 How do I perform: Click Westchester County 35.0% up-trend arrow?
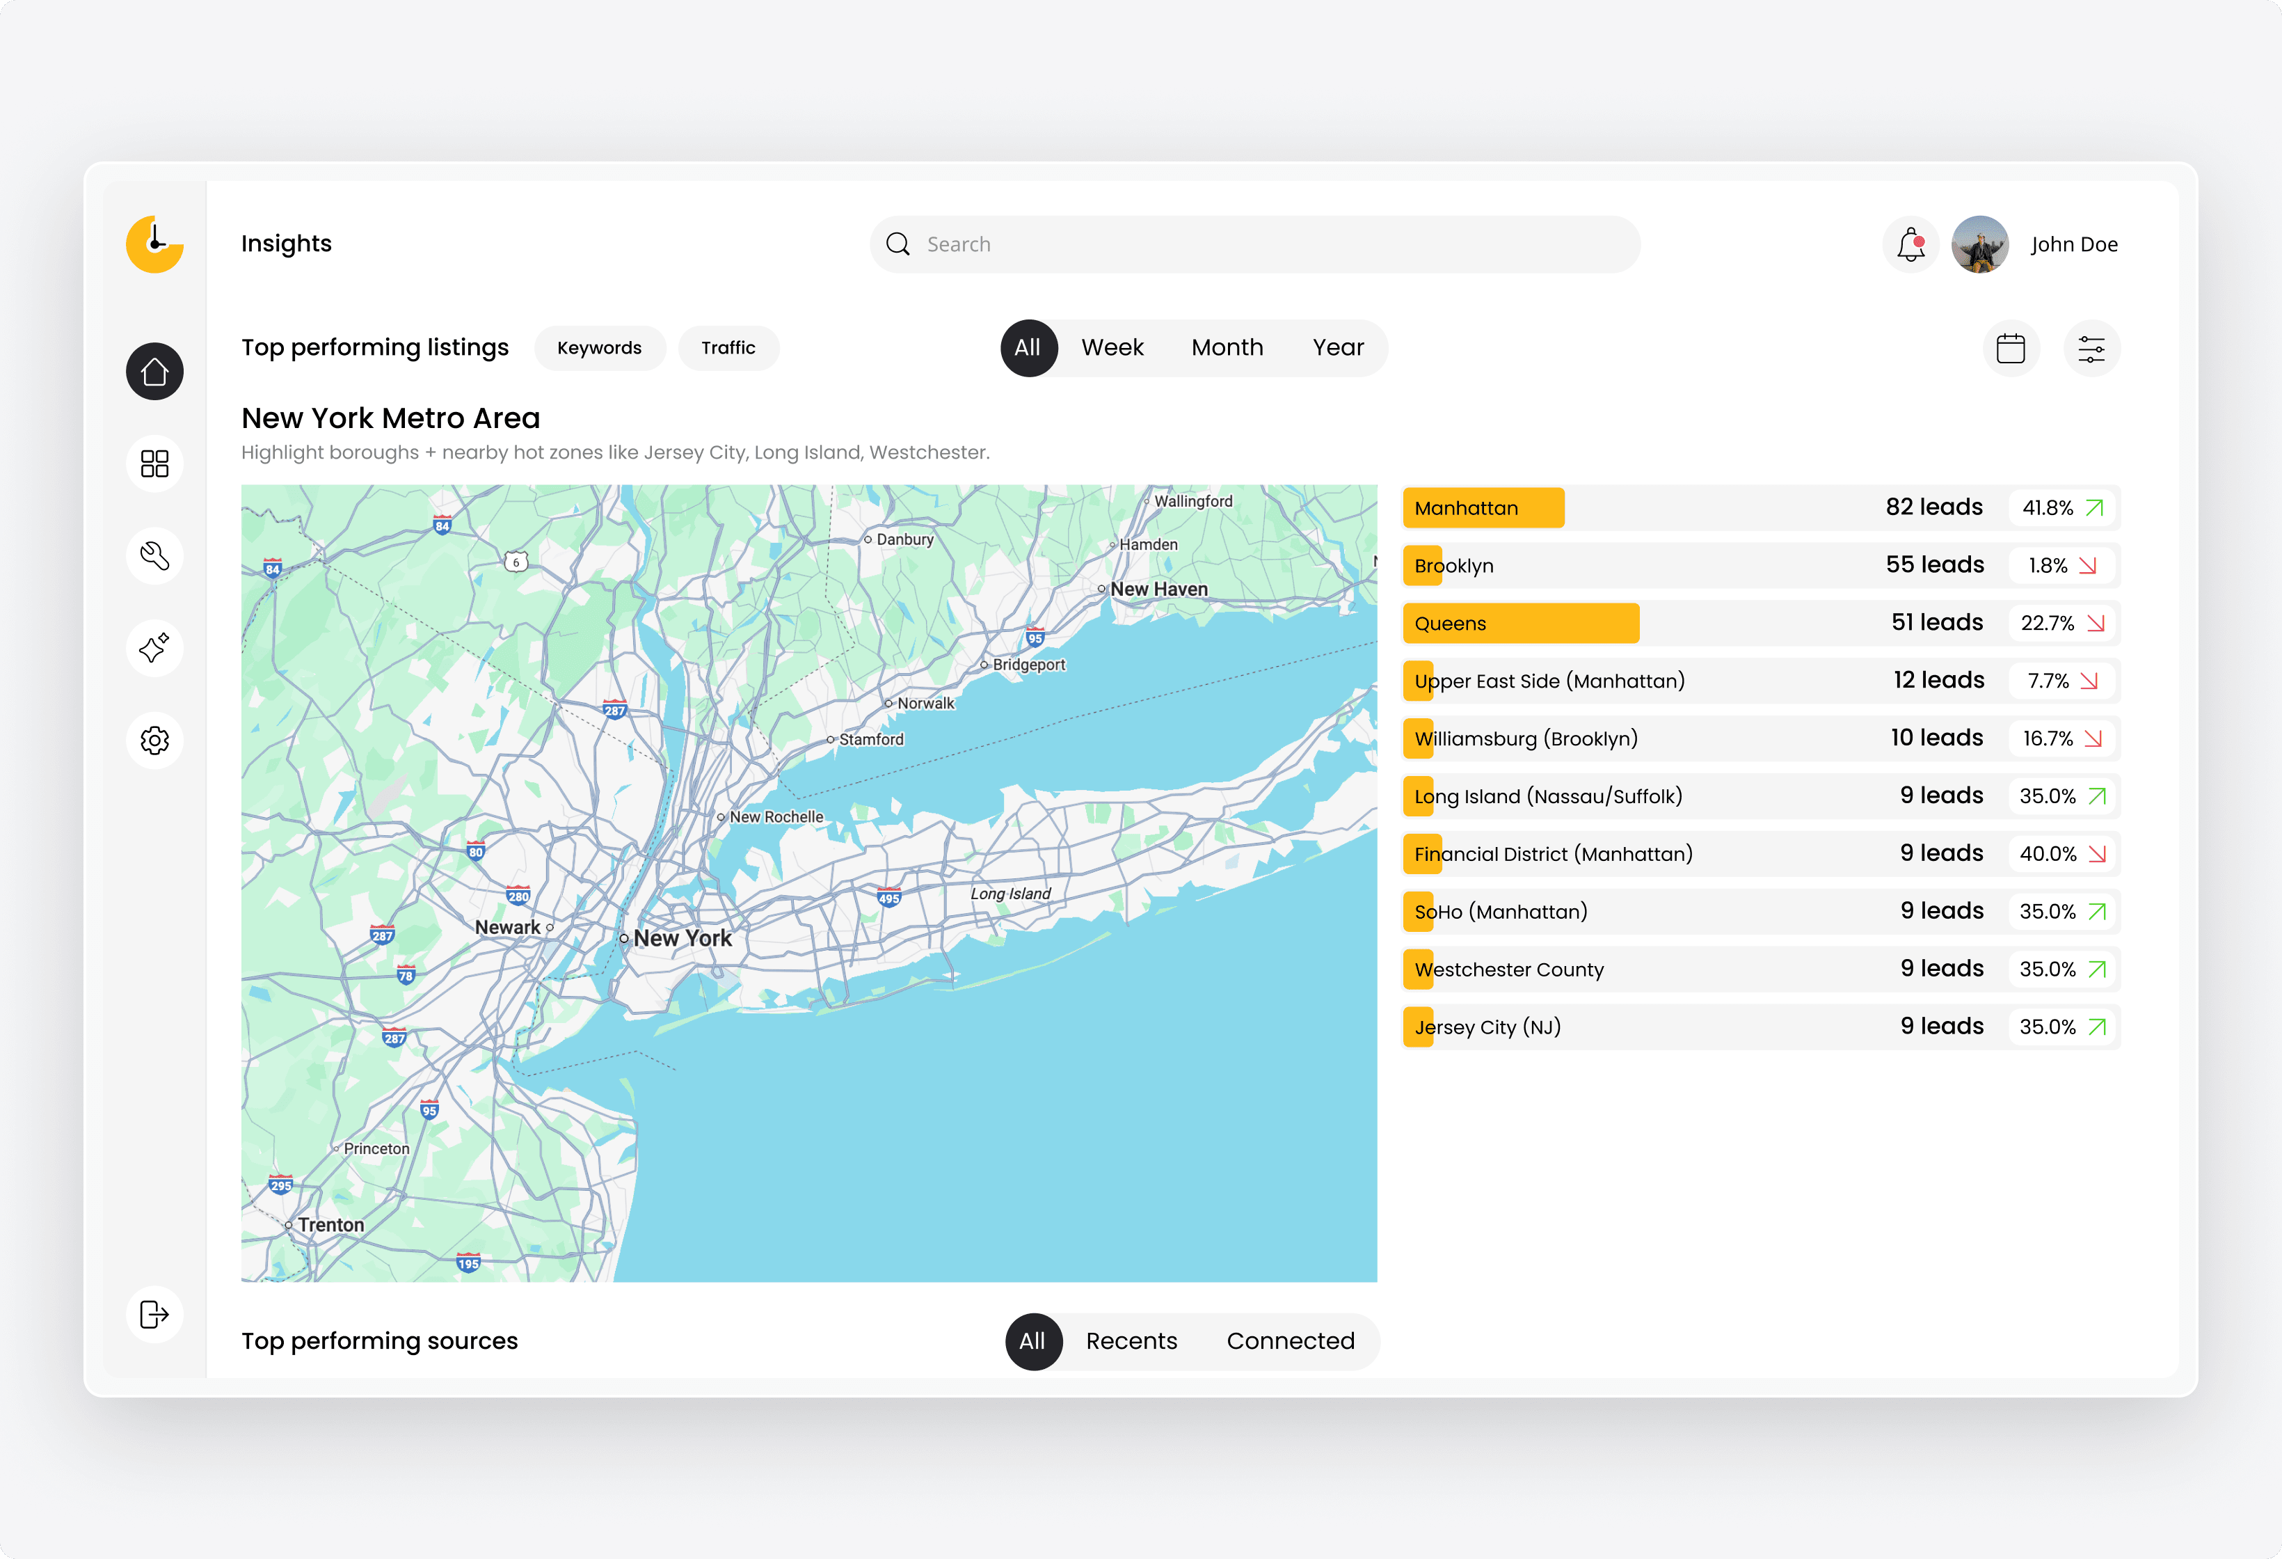2096,969
